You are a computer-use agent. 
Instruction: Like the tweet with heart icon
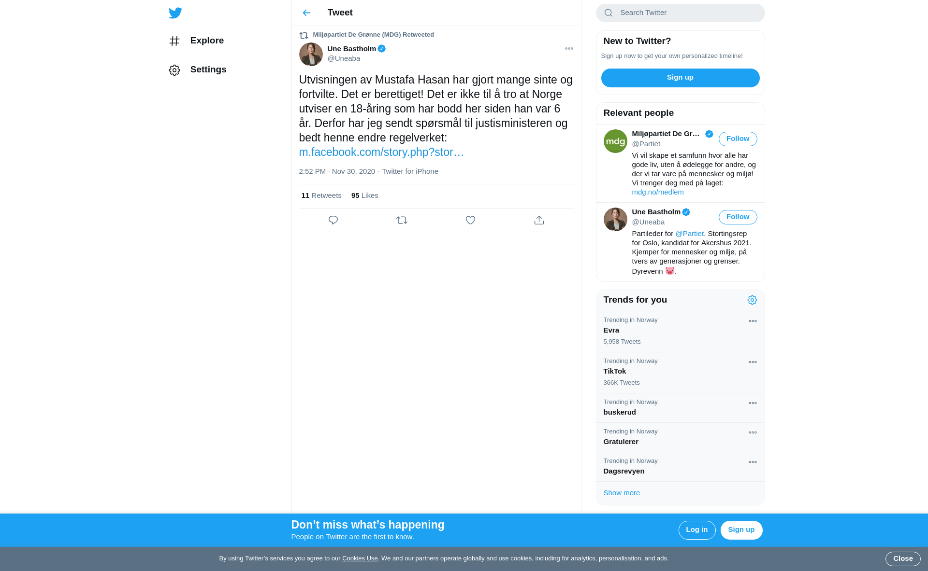[x=470, y=220]
